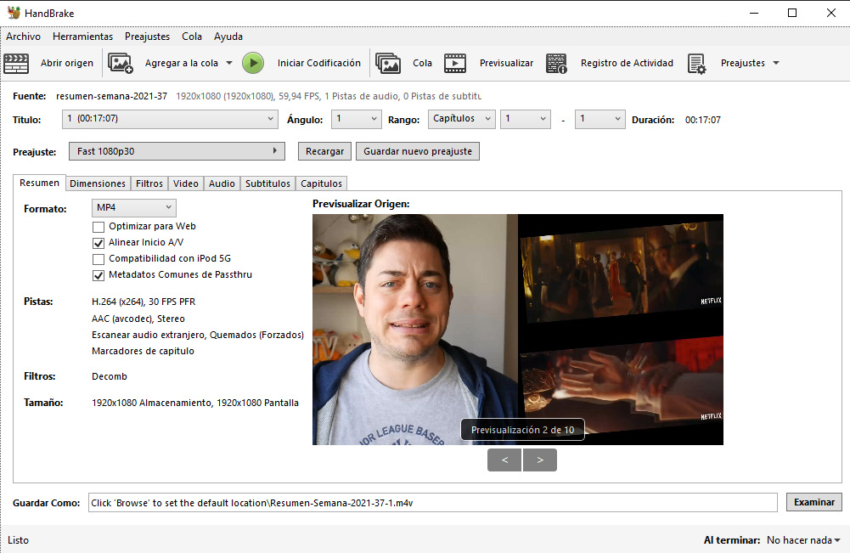Click the Decomb filter text

click(110, 376)
